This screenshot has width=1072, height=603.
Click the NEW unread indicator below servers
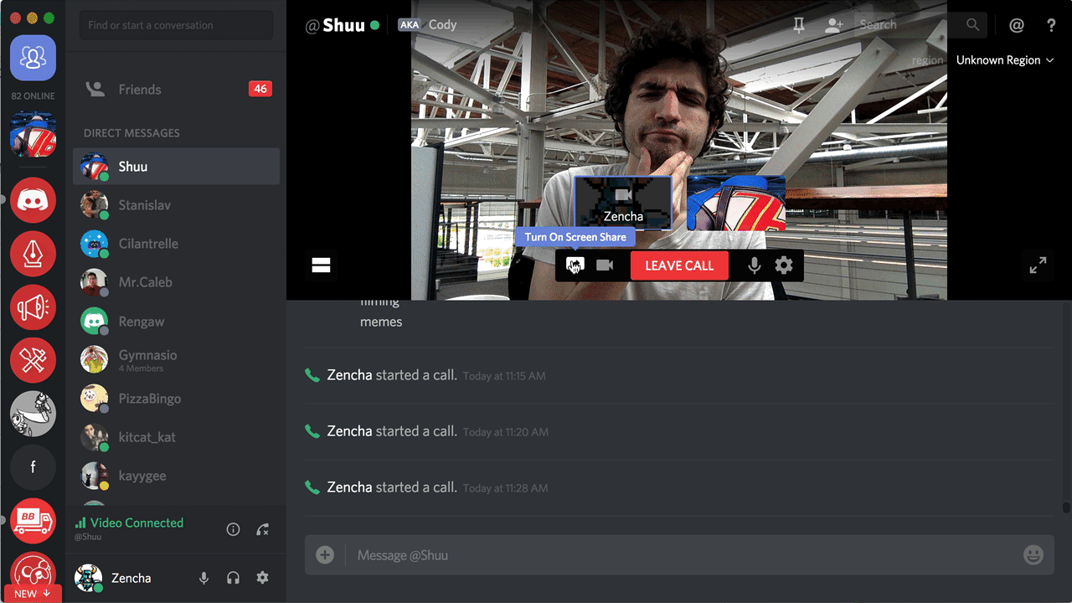(x=33, y=594)
